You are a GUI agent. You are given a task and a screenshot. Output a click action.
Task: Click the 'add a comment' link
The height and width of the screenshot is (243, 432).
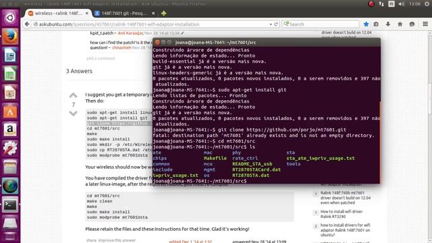pyautogui.click(x=101, y=59)
